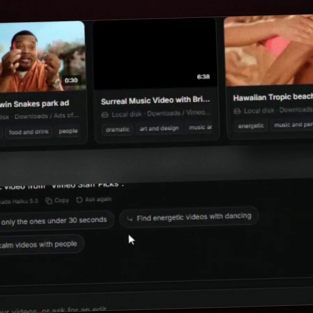
Task: Click the "people" tag on Snakes card
Action: coord(68,131)
